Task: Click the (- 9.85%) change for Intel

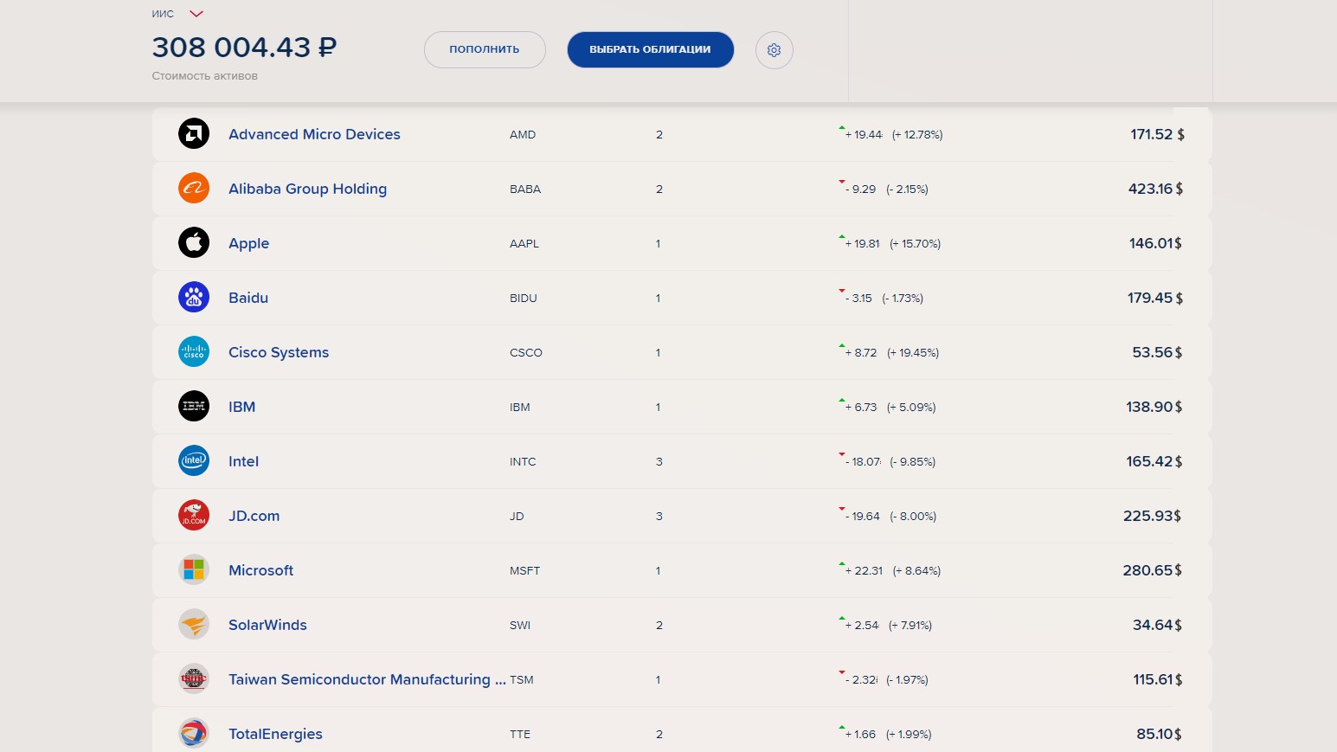Action: [913, 462]
